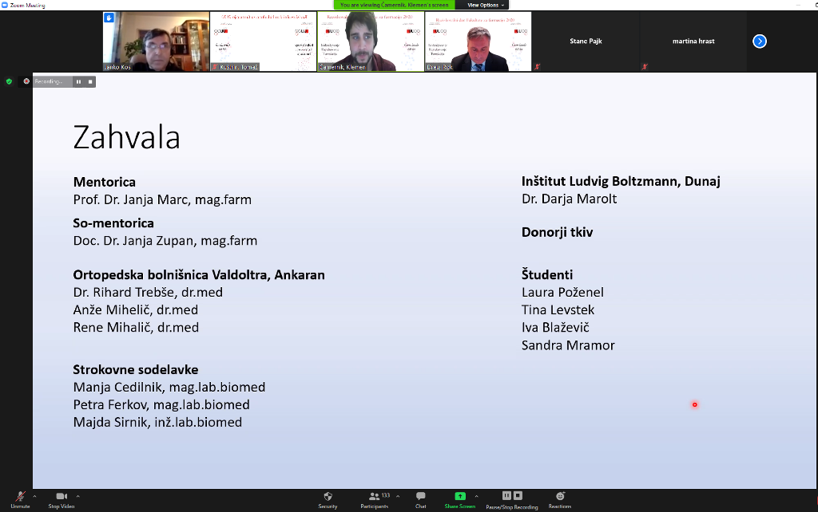Click "Anže Mihelič, dr.med"
This screenshot has width=818, height=512.
point(136,310)
